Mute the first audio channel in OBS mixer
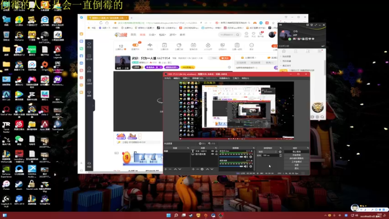The width and height of the screenshot is (389, 219). (x=246, y=157)
